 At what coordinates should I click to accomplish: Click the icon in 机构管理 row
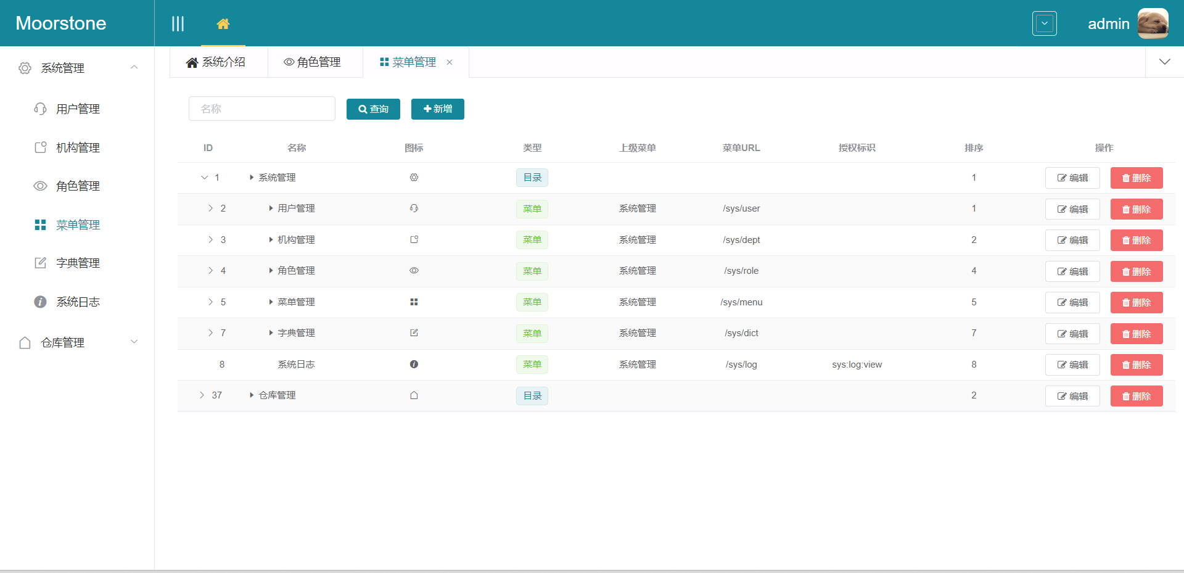tap(414, 240)
